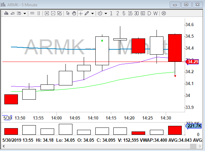Viewport: 205px width, 151px height.
Task: Click the 5/30/2019 13:55 status text
Action: [x=18, y=140]
